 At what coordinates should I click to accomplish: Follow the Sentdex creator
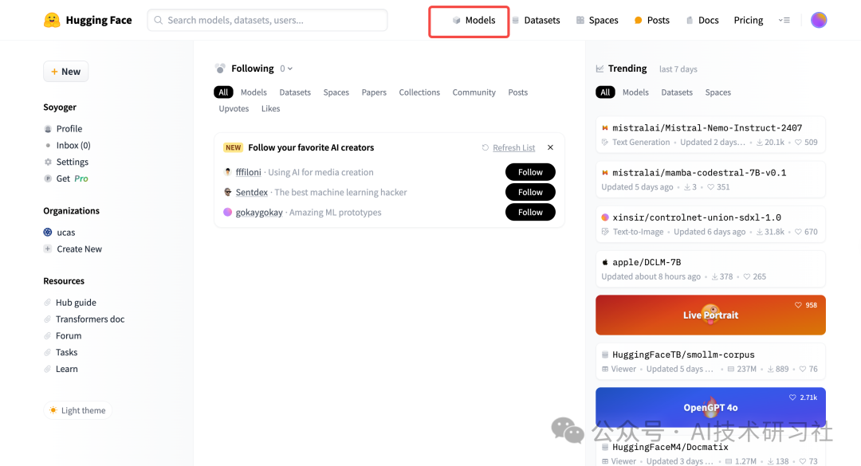point(530,192)
